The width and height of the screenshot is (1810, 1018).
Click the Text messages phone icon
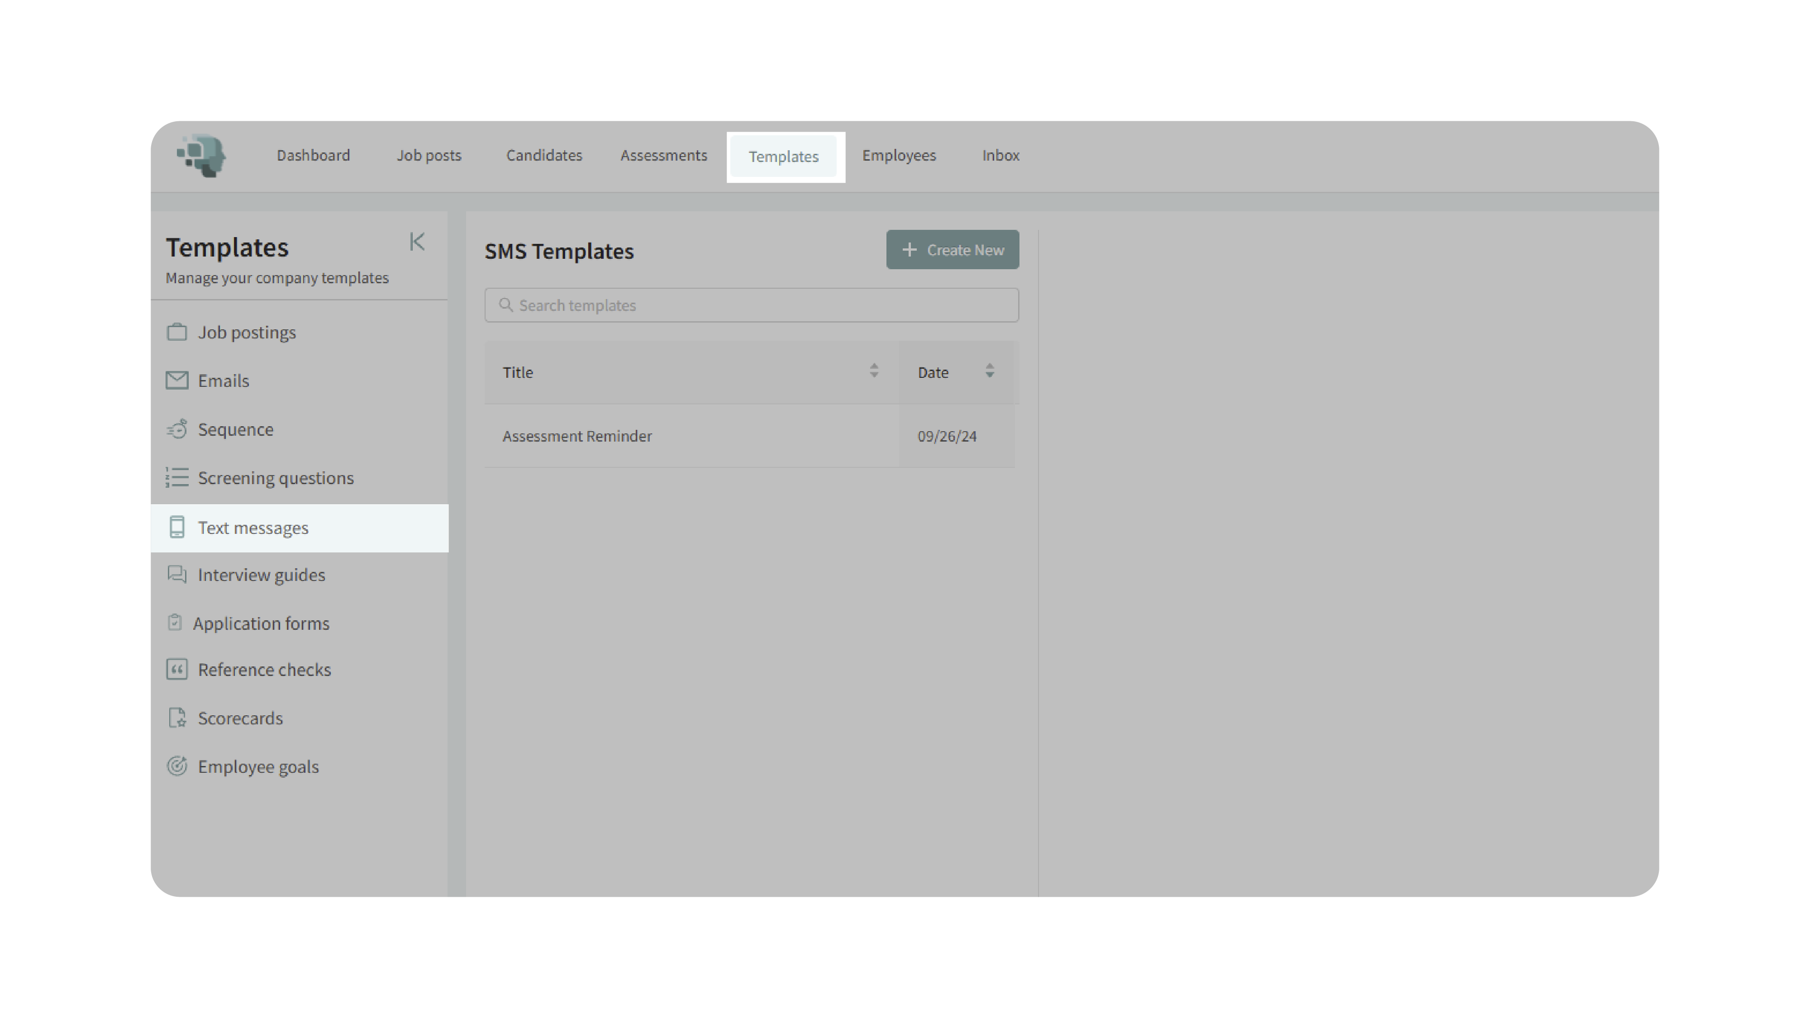click(x=177, y=527)
